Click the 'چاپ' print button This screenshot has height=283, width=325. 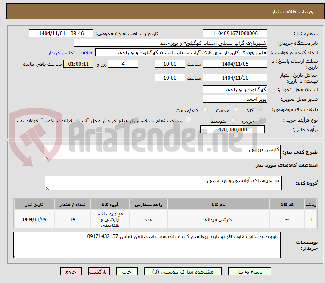coord(127,272)
